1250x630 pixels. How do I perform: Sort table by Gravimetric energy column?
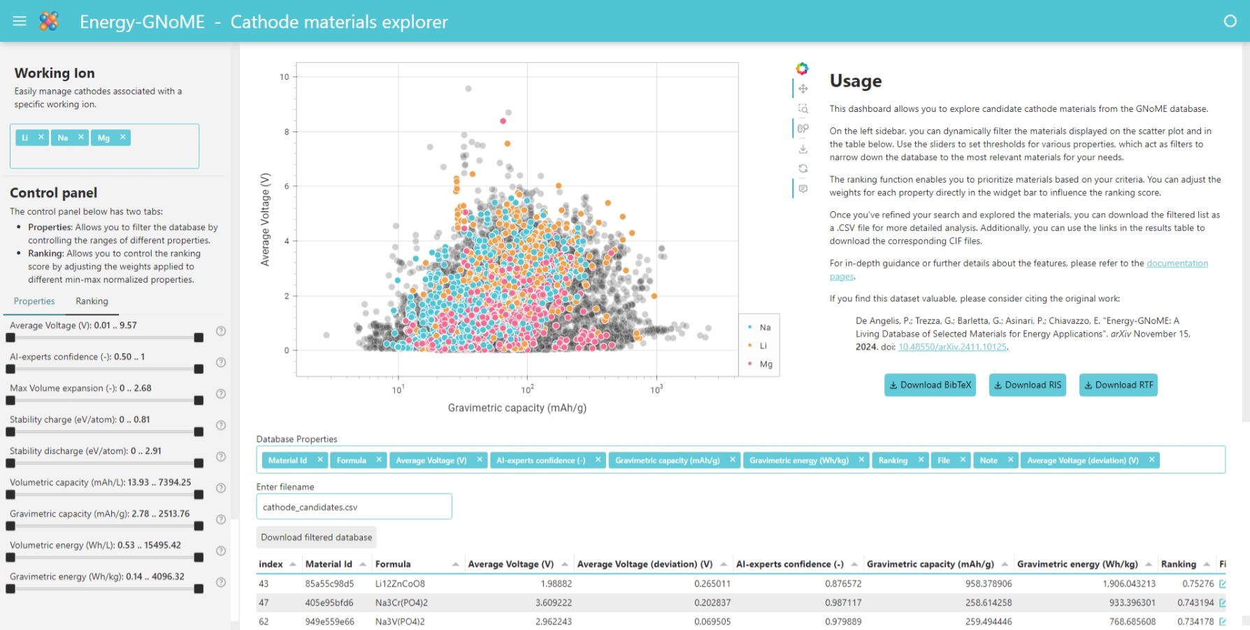coord(1085,564)
